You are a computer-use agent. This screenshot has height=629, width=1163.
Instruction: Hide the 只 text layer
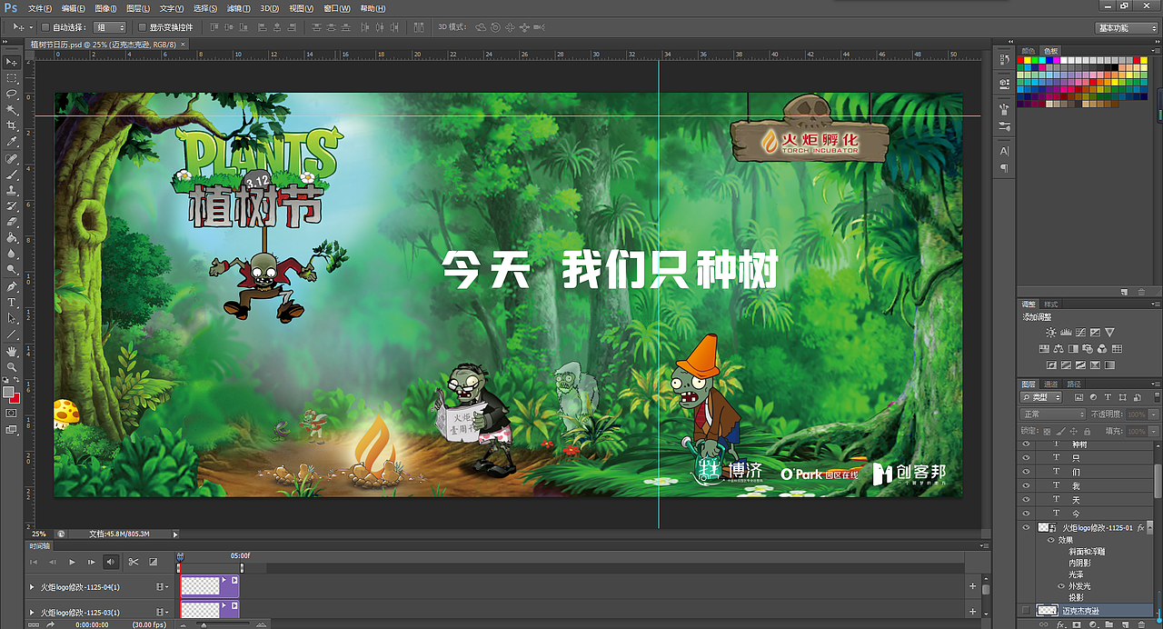(x=1027, y=458)
